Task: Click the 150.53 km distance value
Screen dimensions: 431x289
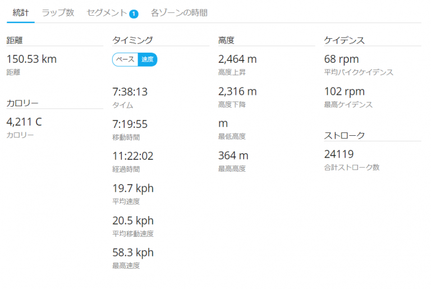Action: [x=31, y=59]
